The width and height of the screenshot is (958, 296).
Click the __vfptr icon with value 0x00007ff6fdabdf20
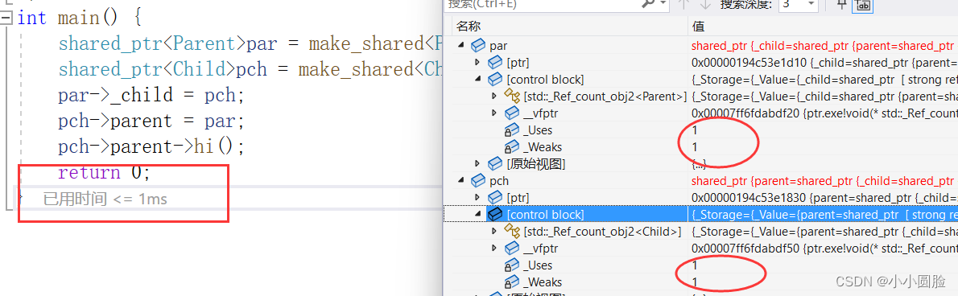pyautogui.click(x=511, y=113)
